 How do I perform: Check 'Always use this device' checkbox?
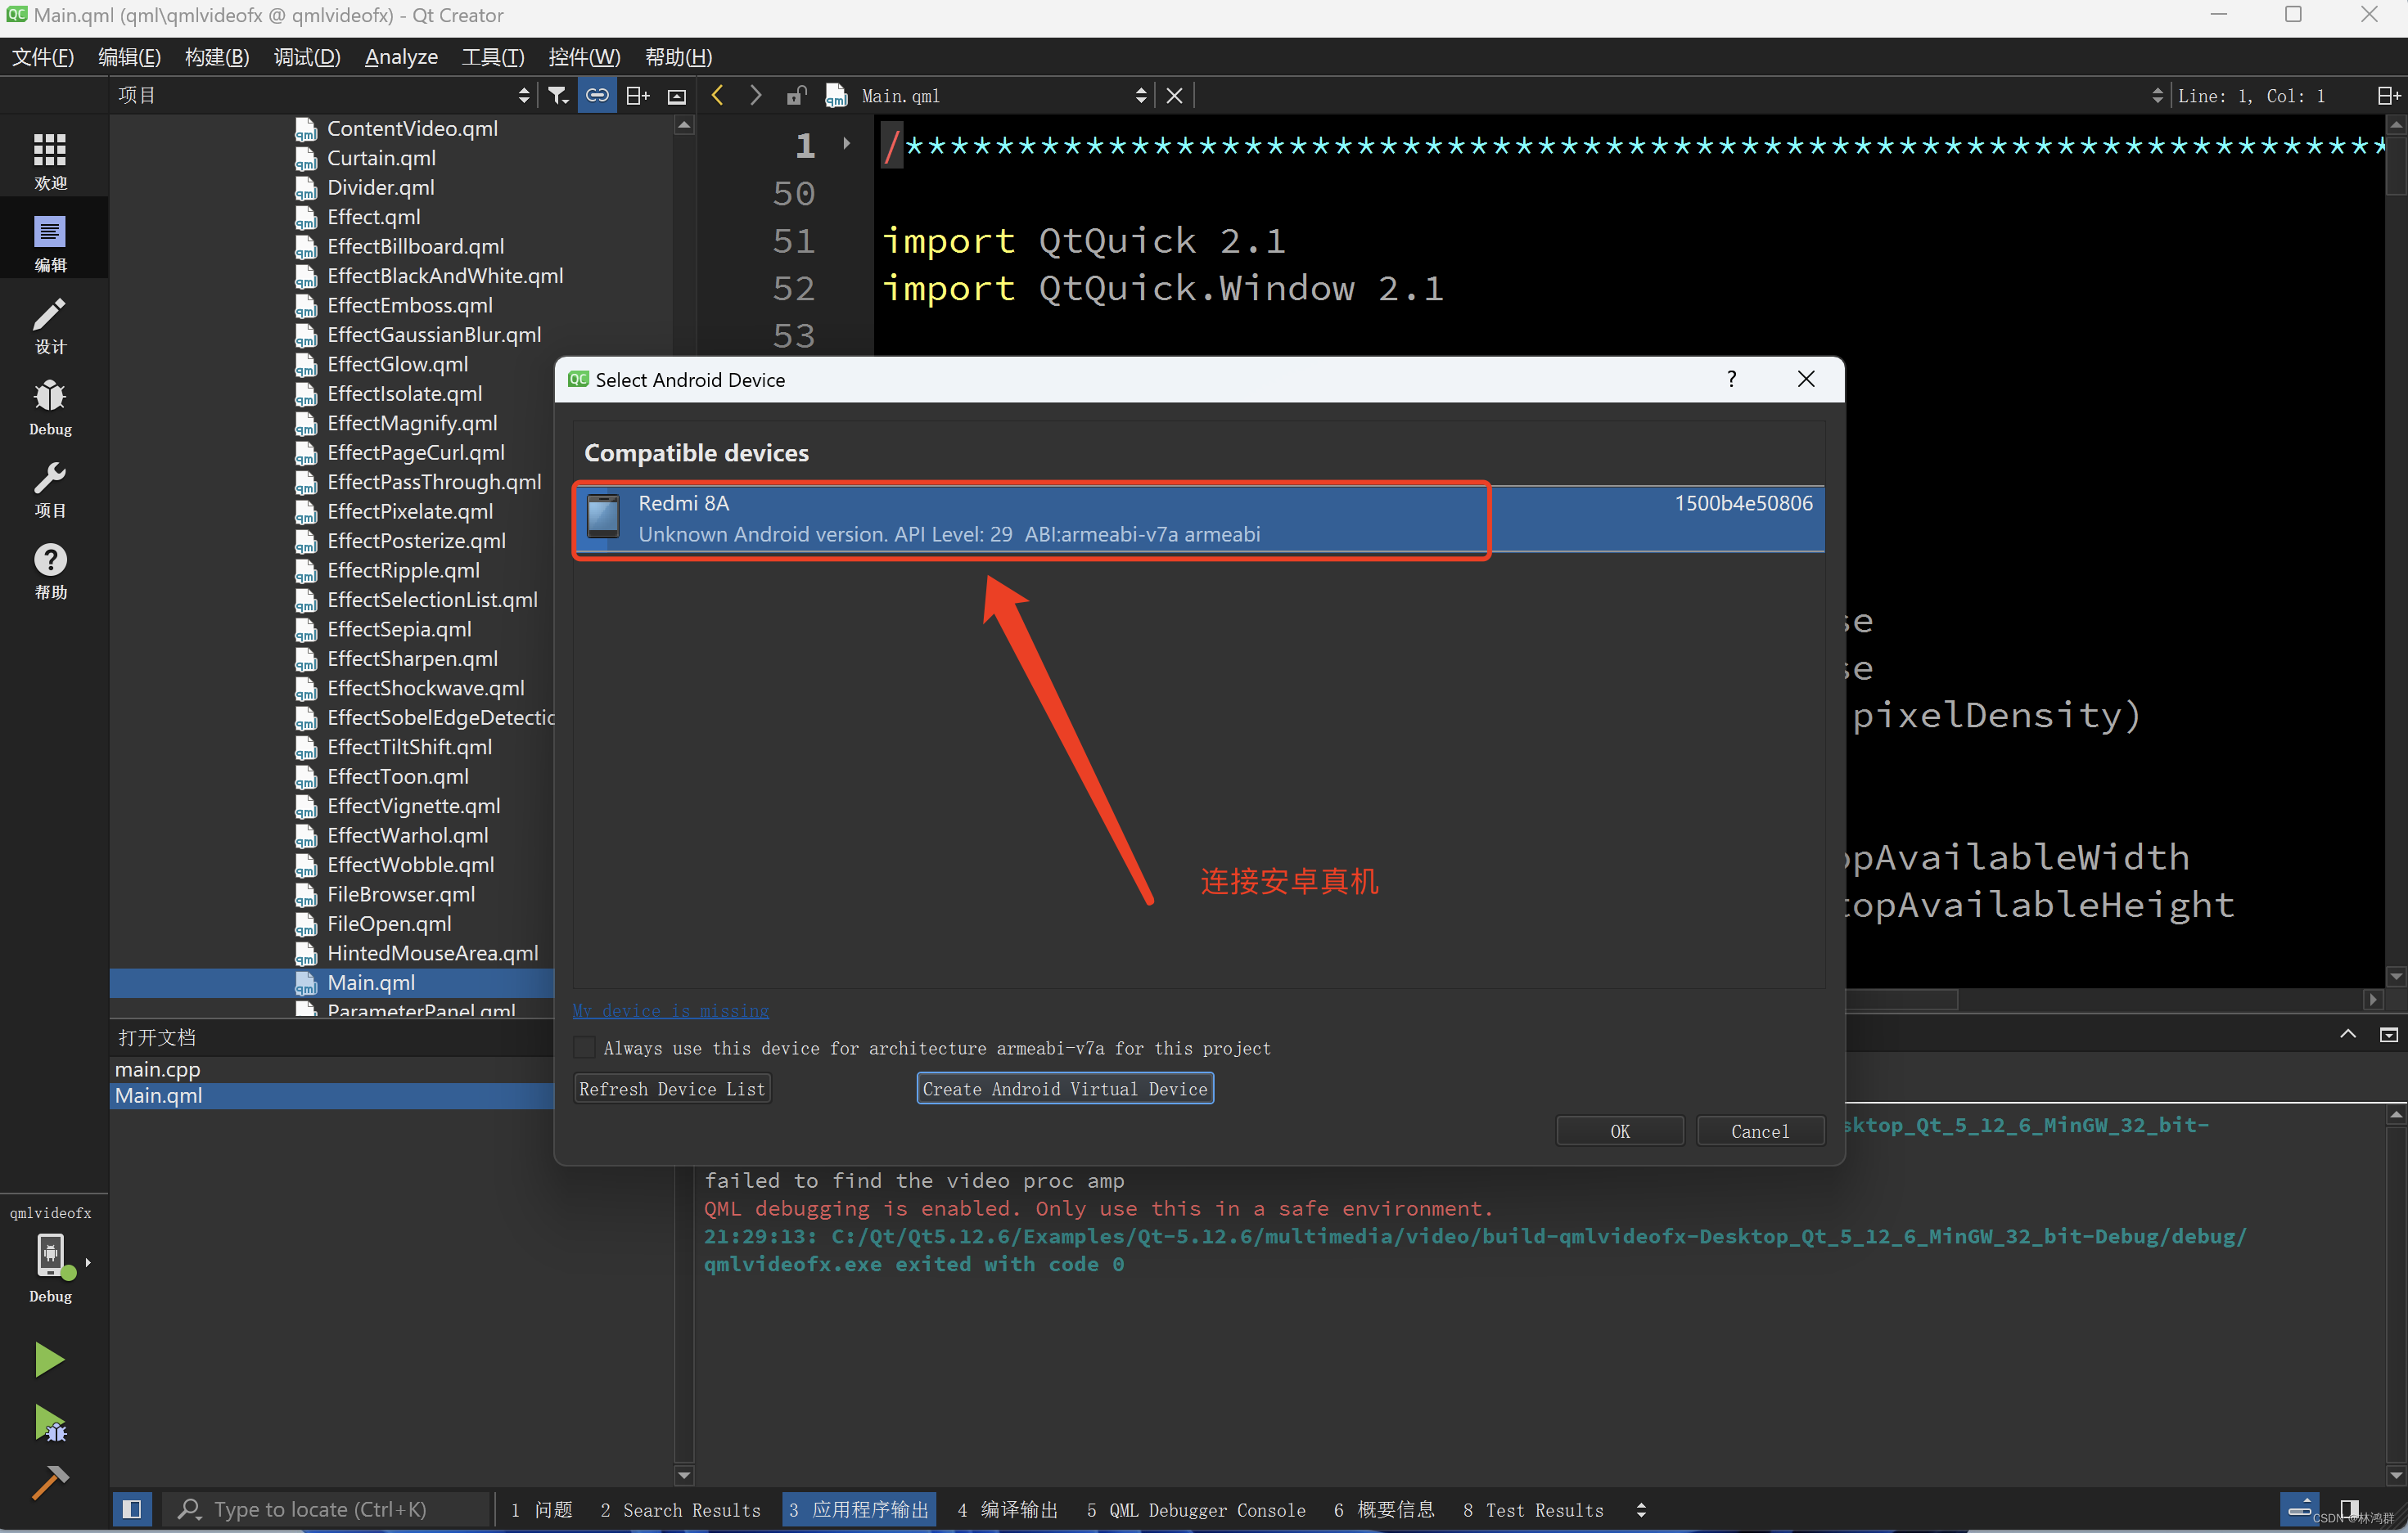click(584, 1047)
